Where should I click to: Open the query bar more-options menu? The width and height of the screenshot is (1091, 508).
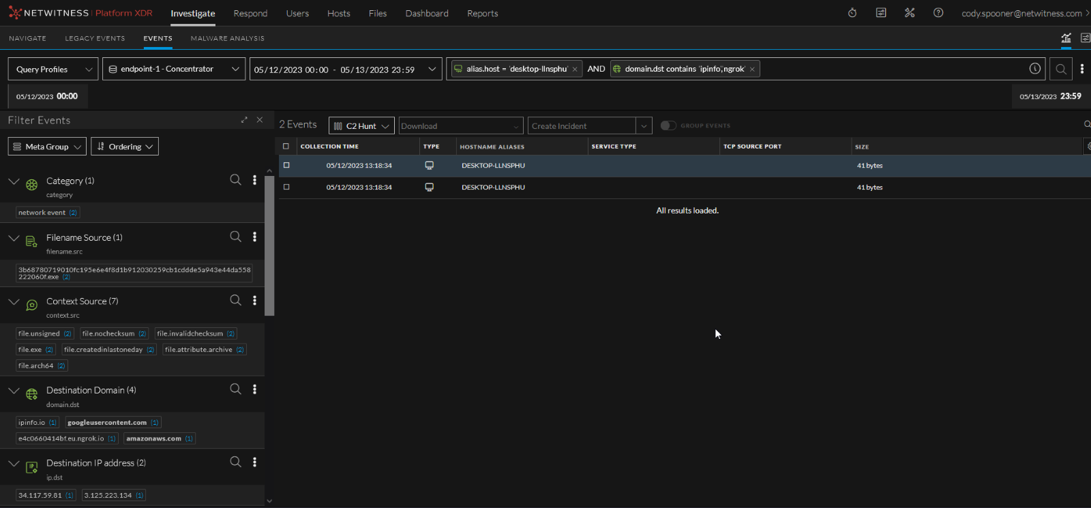click(x=1082, y=69)
